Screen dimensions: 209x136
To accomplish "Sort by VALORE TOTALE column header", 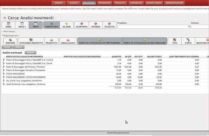I will click(154, 57).
